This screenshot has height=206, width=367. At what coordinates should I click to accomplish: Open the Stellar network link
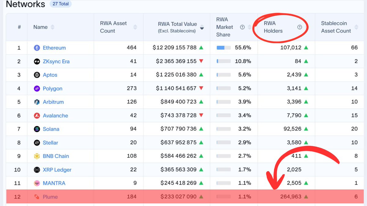pos(50,143)
